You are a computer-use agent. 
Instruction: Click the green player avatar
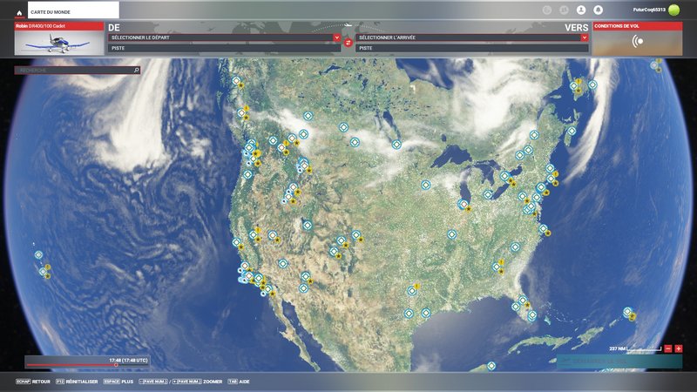[673, 10]
